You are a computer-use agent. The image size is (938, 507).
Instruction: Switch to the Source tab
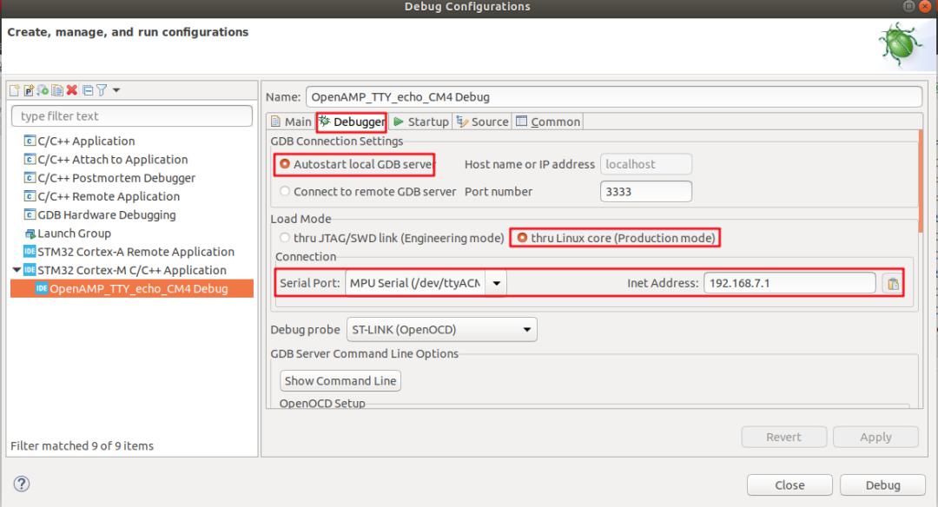coord(482,122)
